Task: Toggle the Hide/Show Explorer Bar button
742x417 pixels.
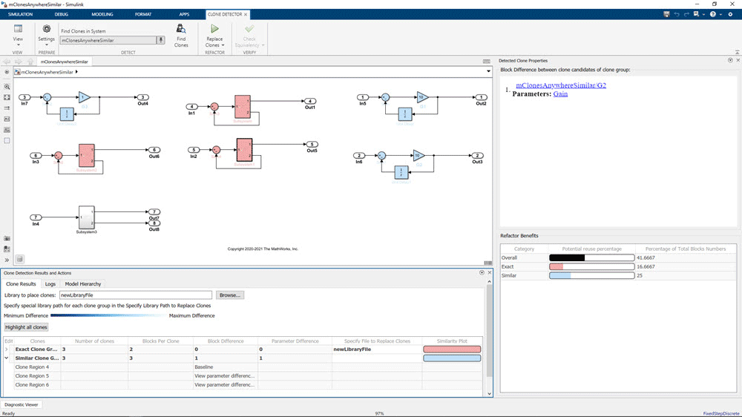Action: [7, 72]
